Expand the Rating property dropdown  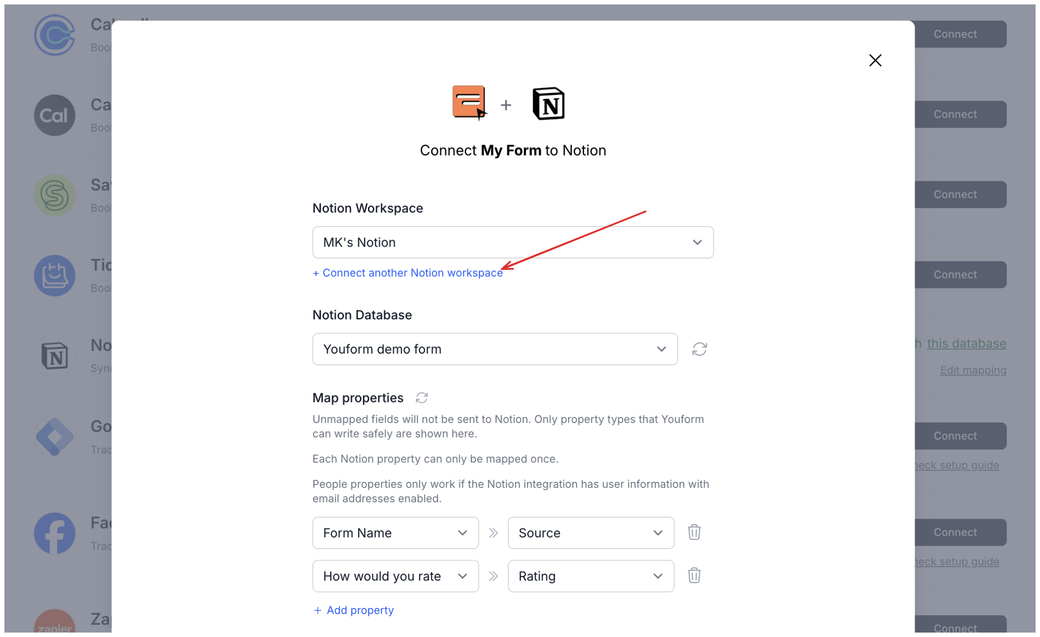[590, 576]
